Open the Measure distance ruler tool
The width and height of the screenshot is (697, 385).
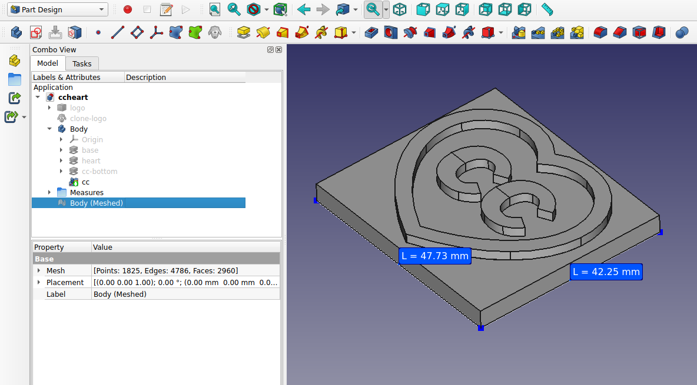point(547,9)
